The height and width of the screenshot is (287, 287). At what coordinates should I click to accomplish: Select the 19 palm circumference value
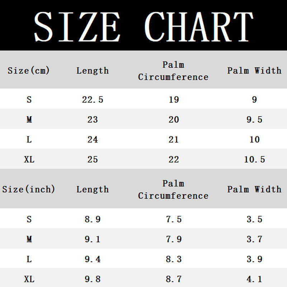click(x=174, y=99)
